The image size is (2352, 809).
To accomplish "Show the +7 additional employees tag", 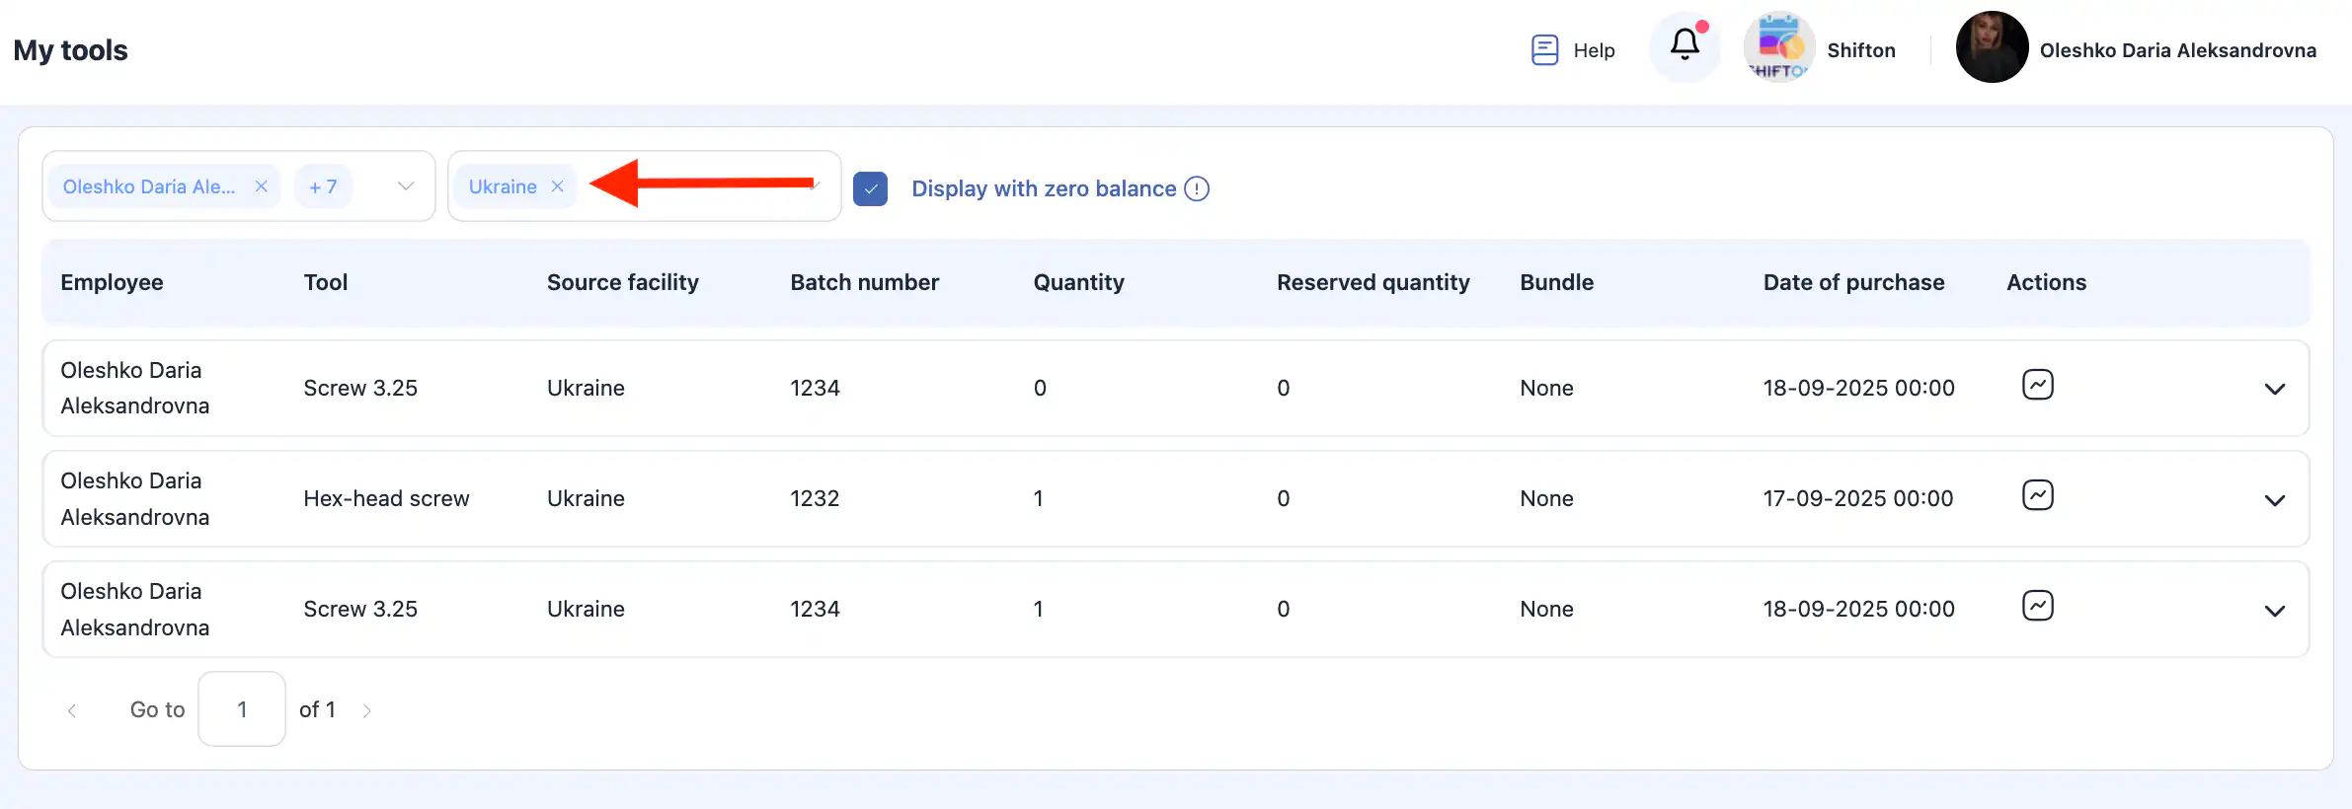I will [x=323, y=186].
